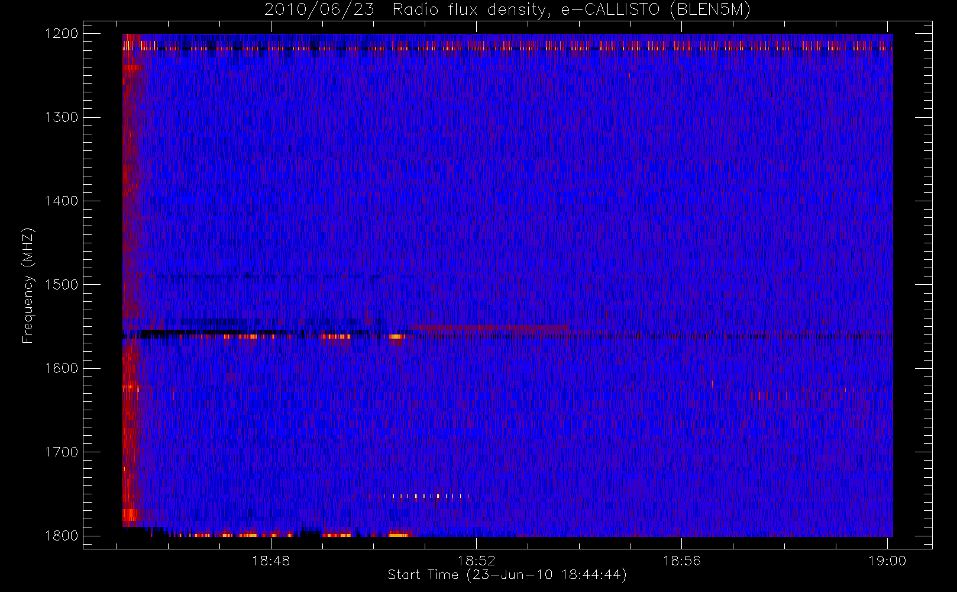The width and height of the screenshot is (957, 592).
Task: Select the date '2010/06/23' in the title
Action: [x=319, y=10]
